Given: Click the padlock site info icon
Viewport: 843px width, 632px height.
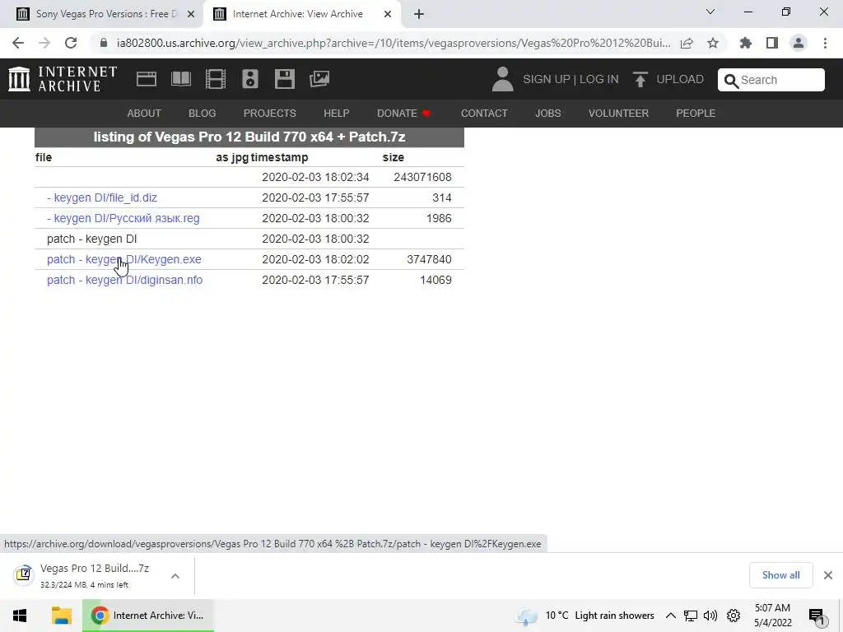Looking at the screenshot, I should 104,43.
